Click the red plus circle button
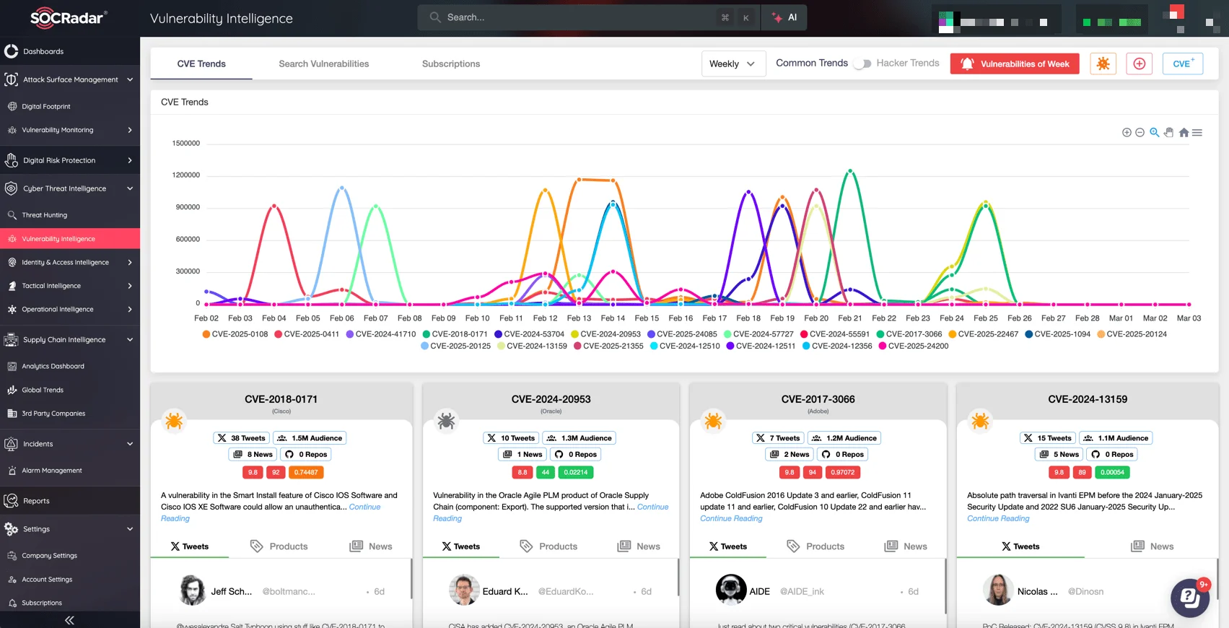This screenshot has height=628, width=1229. [x=1139, y=64]
